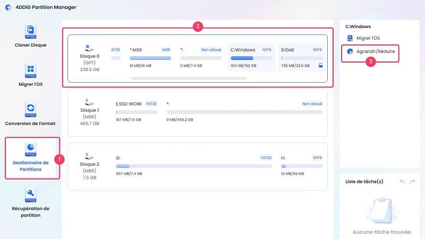Open Conversion de Format from the sidebar
The height and width of the screenshot is (239, 425).
pyautogui.click(x=30, y=110)
